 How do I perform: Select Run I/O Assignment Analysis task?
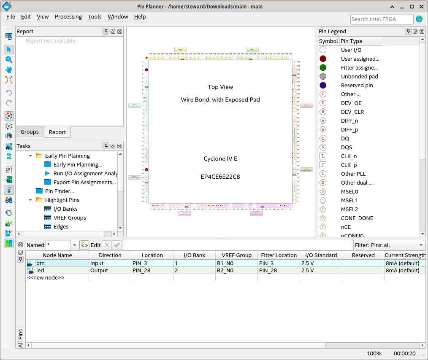tap(81, 173)
